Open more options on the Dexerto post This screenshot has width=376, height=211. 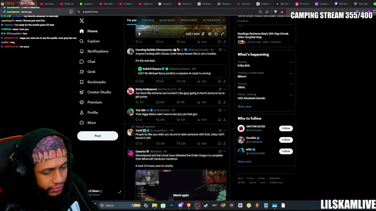coord(224,152)
